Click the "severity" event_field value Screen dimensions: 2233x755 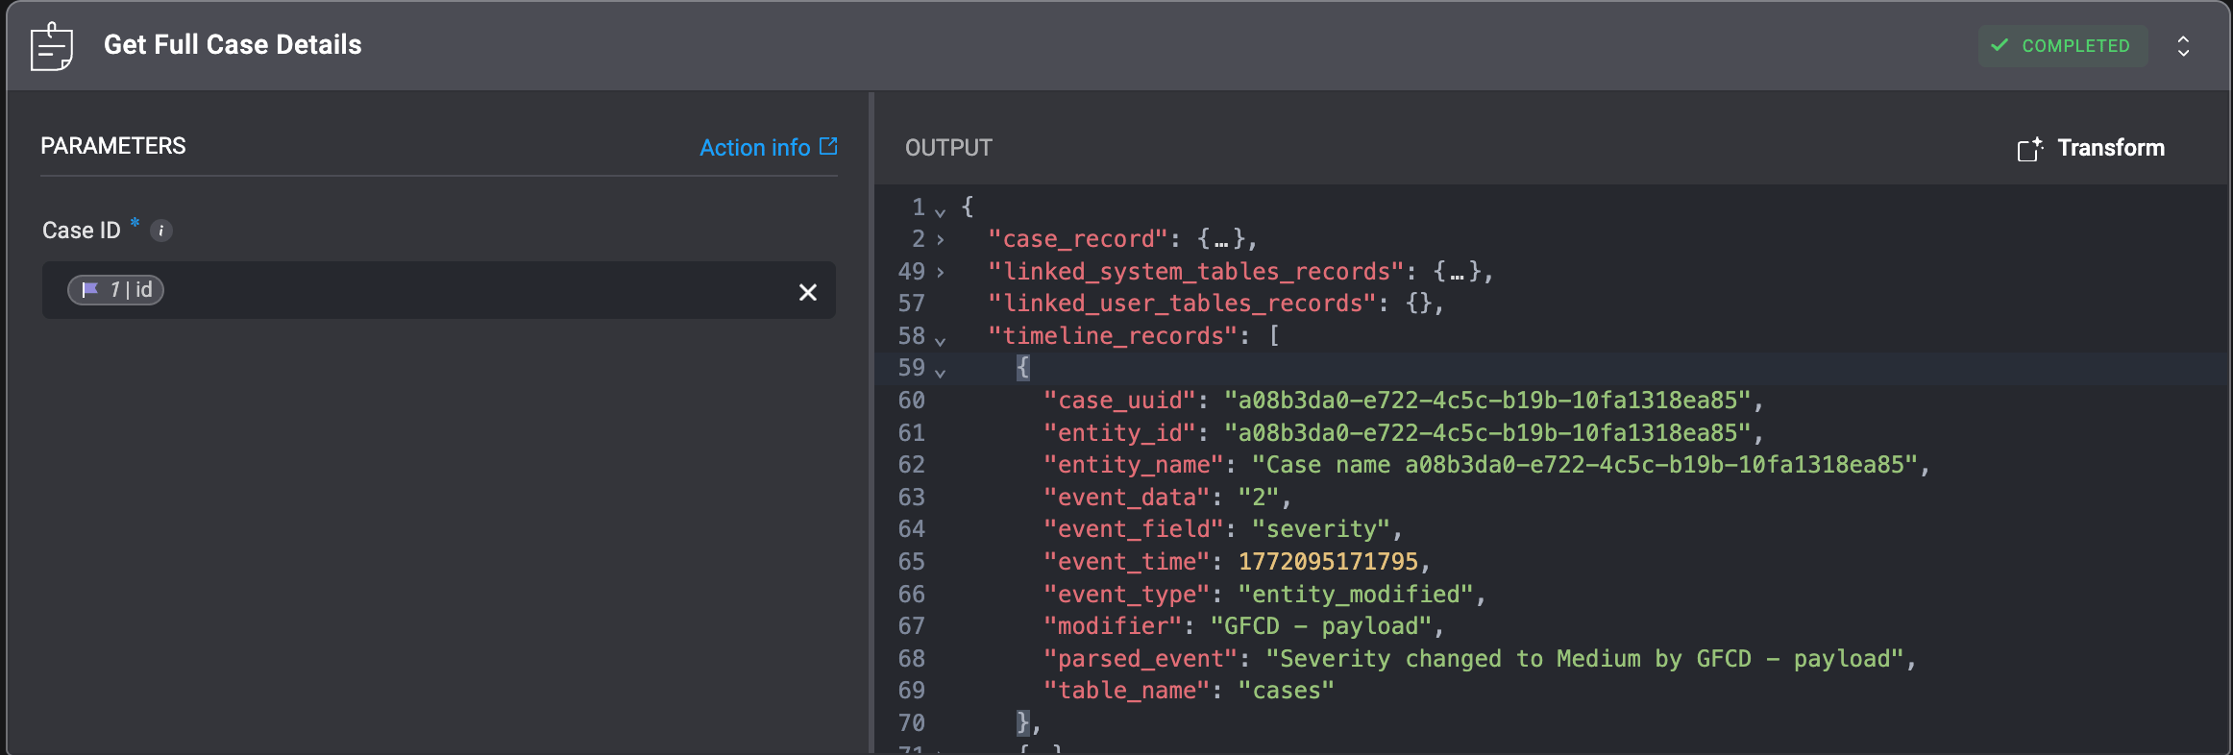pos(1321,529)
